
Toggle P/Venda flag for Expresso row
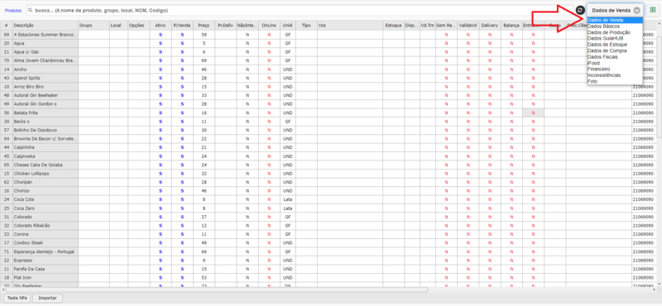pos(182,260)
